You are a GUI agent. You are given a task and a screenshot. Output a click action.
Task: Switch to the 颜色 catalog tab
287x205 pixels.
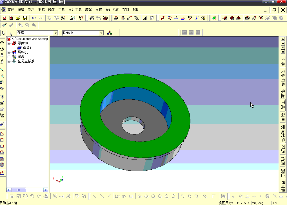pyautogui.click(x=283, y=172)
